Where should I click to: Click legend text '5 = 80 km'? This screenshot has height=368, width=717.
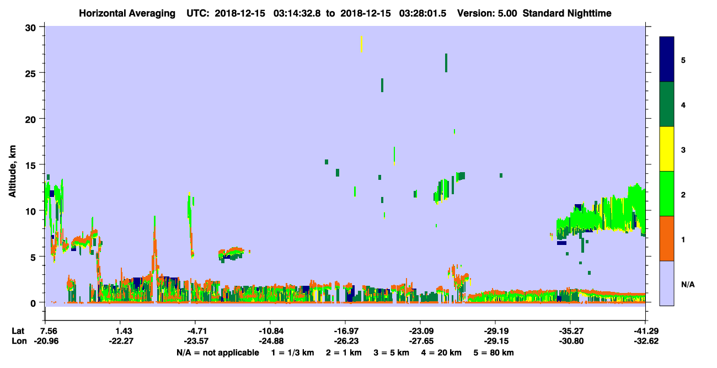click(x=494, y=353)
